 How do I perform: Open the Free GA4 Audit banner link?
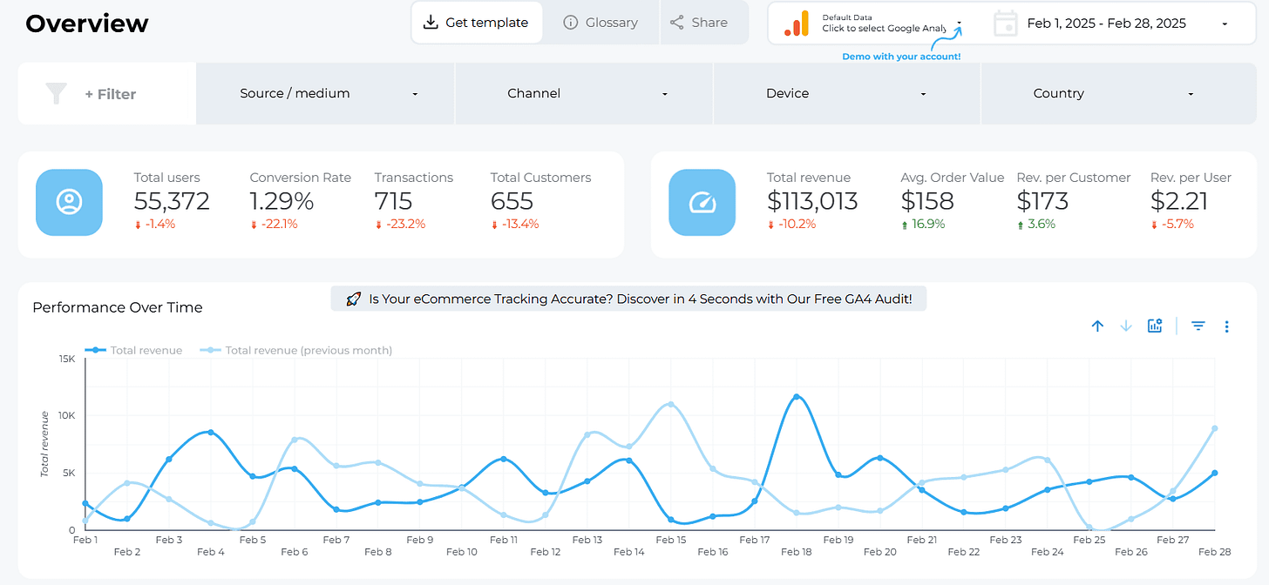coord(629,299)
